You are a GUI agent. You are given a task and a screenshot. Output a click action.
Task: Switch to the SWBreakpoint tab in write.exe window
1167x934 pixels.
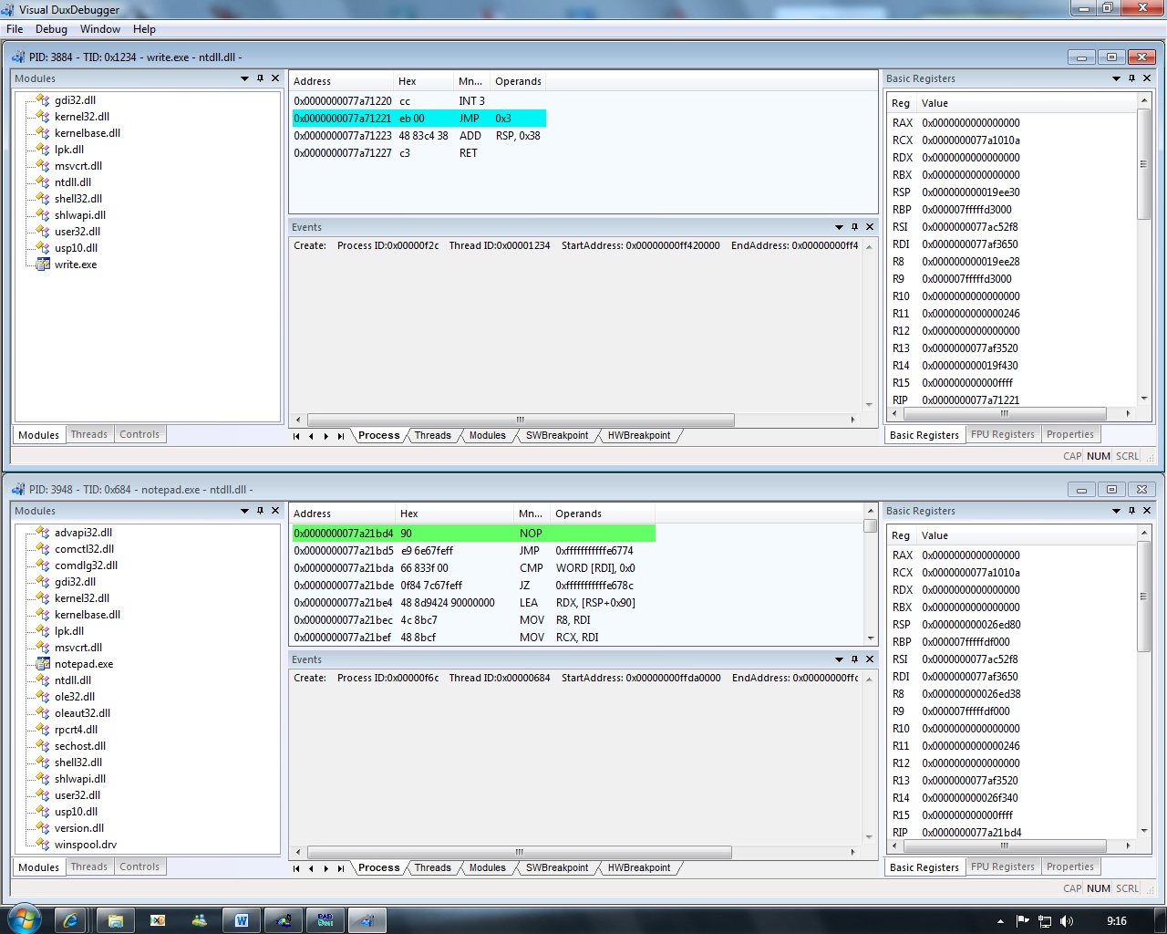pos(556,435)
